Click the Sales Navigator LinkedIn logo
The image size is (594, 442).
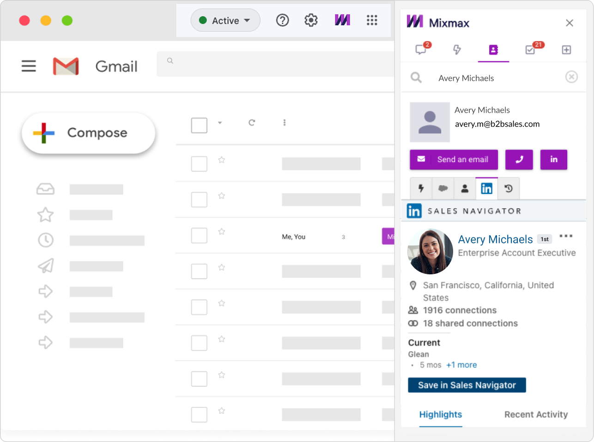tap(414, 211)
